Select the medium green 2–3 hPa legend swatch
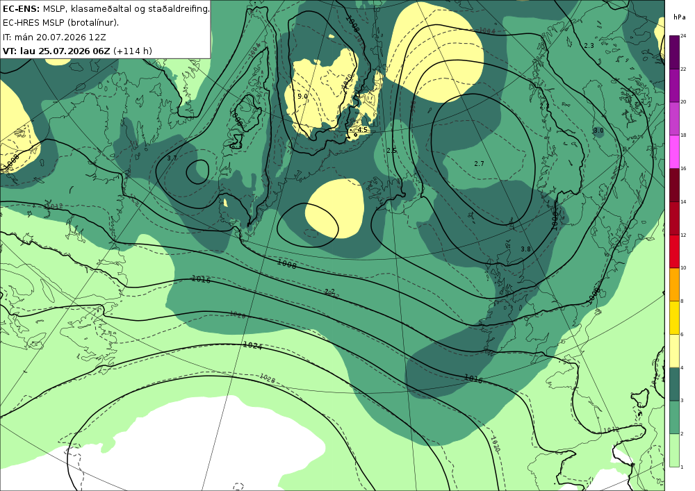Image resolution: width=695 pixels, height=491 pixels. [x=674, y=417]
